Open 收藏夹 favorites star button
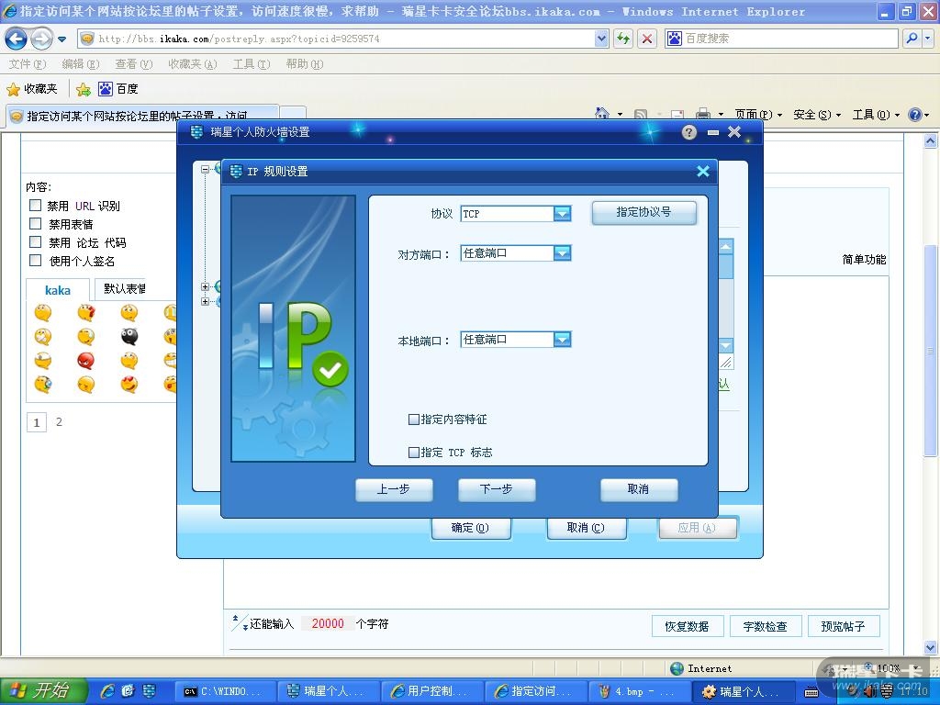The height and width of the screenshot is (705, 940). point(32,89)
